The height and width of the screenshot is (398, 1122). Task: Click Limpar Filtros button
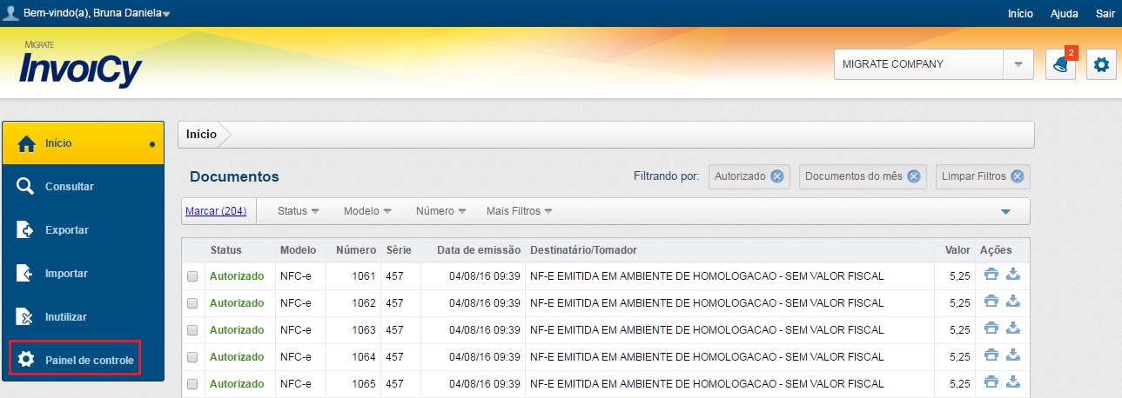[982, 176]
